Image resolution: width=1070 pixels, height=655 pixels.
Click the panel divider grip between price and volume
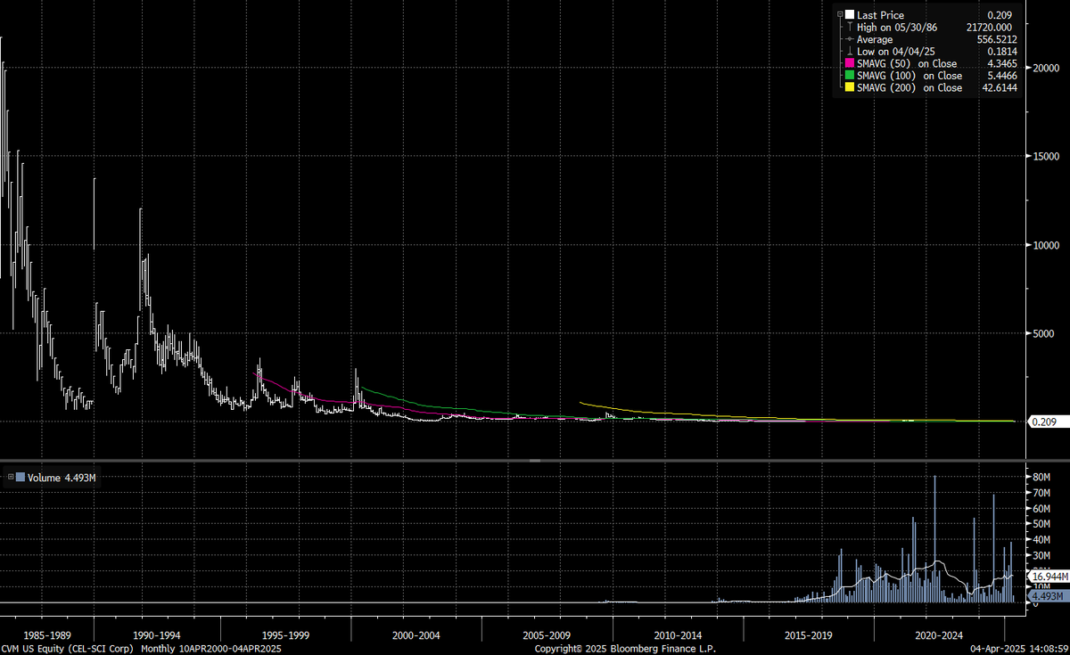[x=535, y=461]
